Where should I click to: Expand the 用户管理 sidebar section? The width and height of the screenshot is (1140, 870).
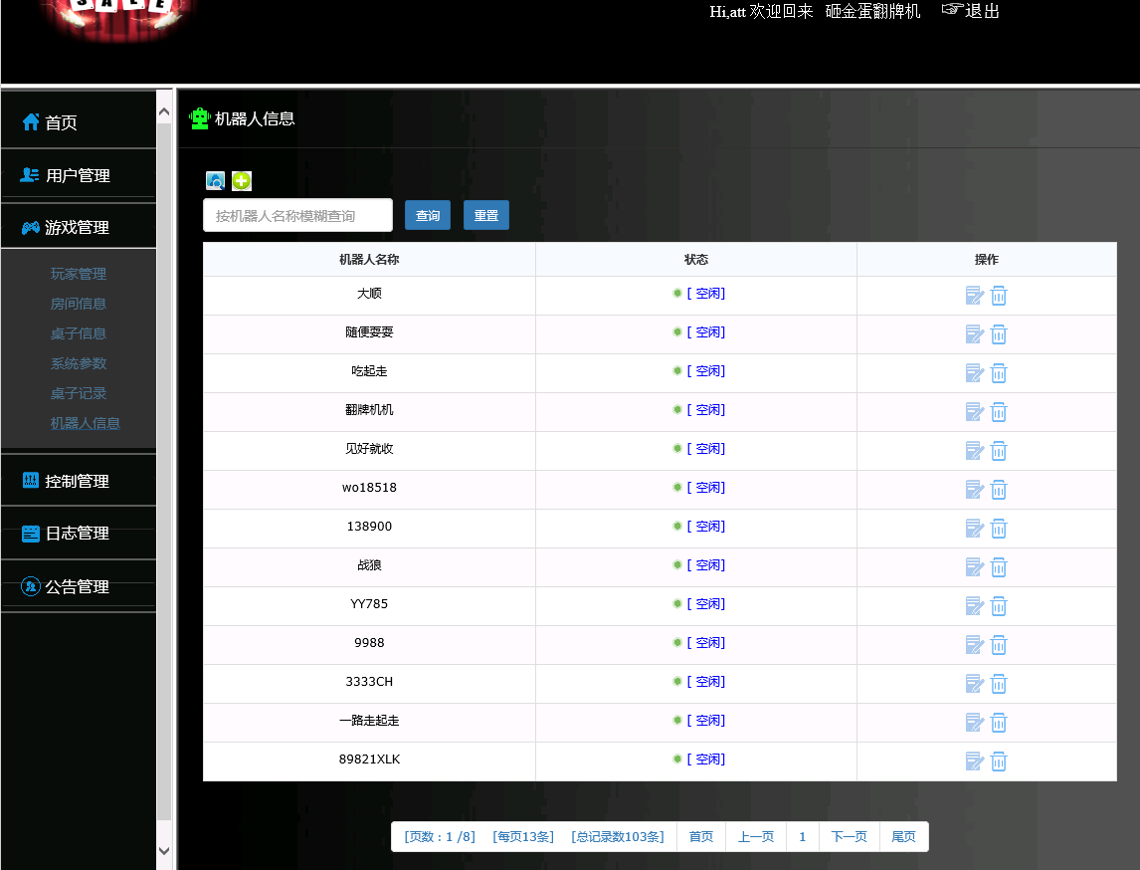click(x=79, y=173)
